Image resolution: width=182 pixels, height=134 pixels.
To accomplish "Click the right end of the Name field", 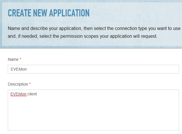I will (174, 69).
